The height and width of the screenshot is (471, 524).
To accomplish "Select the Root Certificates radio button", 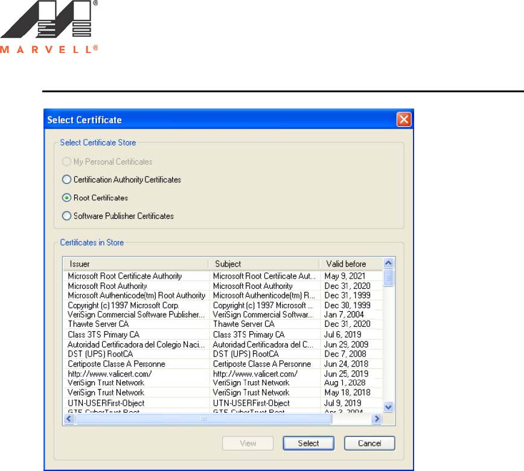I will pos(95,198).
